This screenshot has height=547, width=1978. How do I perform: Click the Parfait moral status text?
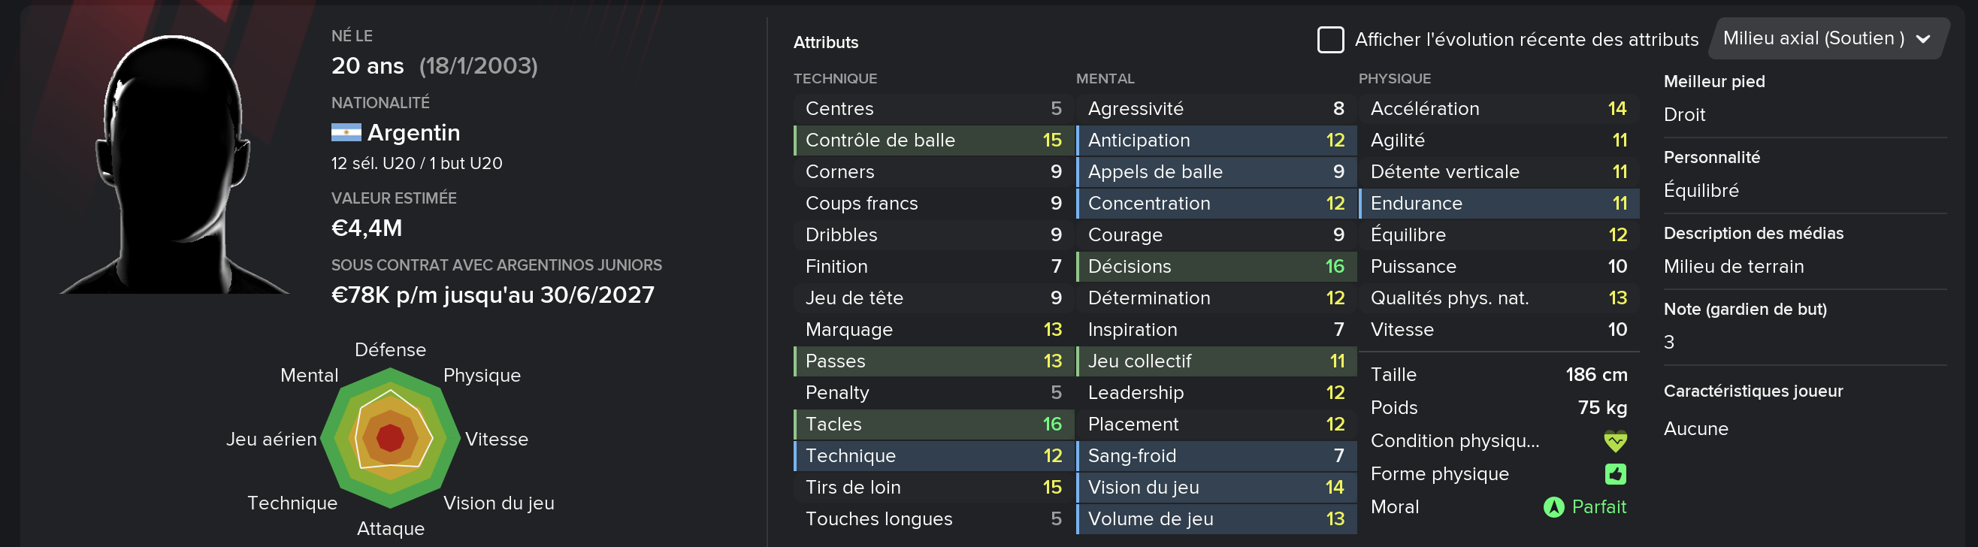pos(1598,507)
